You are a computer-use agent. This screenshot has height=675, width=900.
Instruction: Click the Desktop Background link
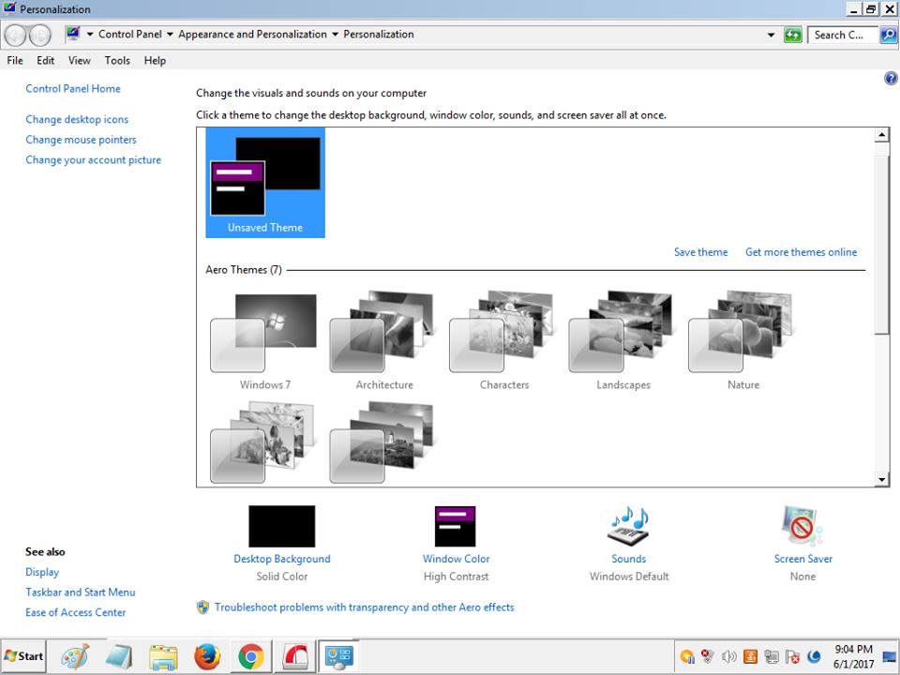click(x=282, y=559)
